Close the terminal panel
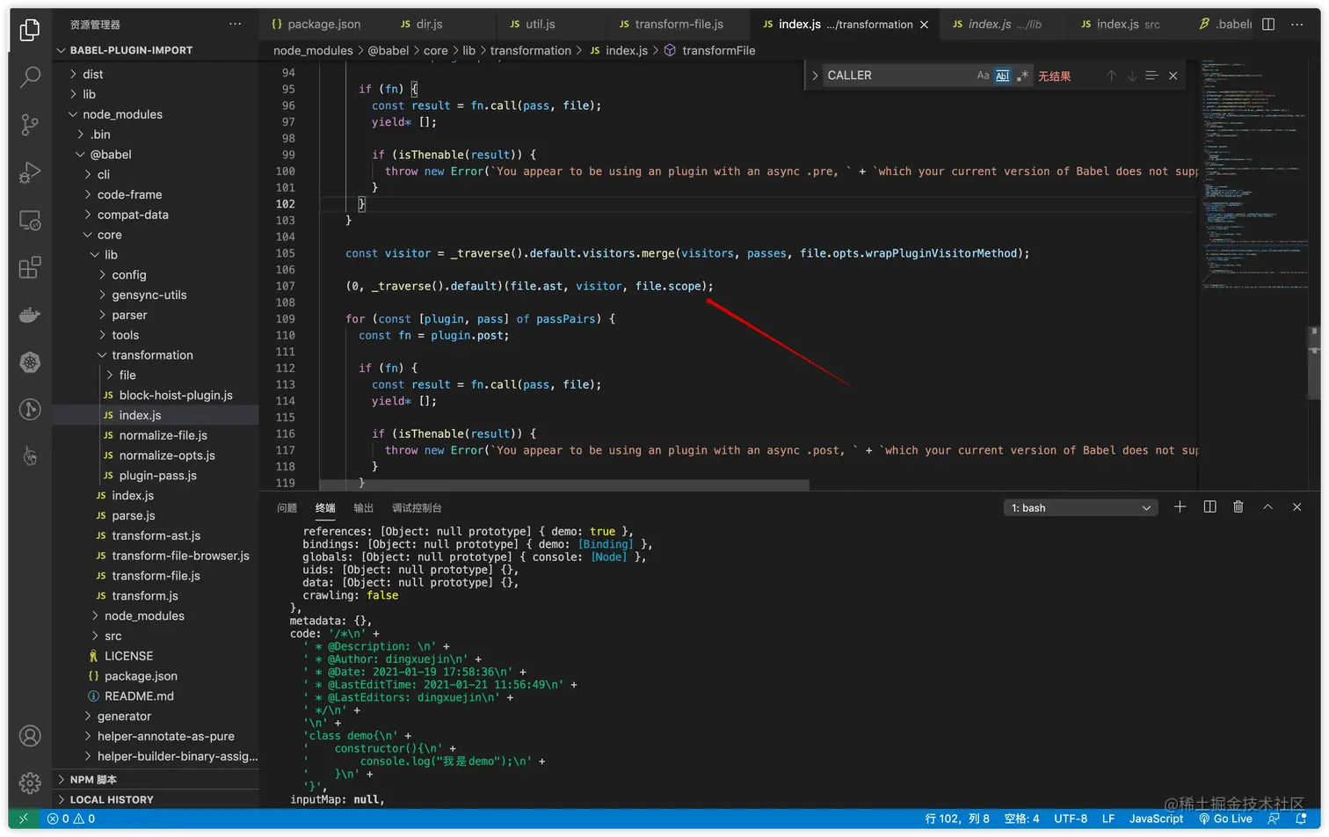Screen dimensions: 1329x837 coord(1296,507)
